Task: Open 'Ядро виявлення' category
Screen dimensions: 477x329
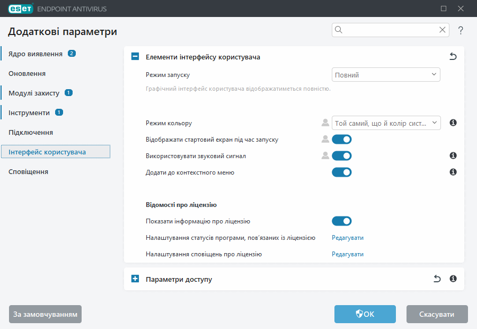Action: (36, 54)
